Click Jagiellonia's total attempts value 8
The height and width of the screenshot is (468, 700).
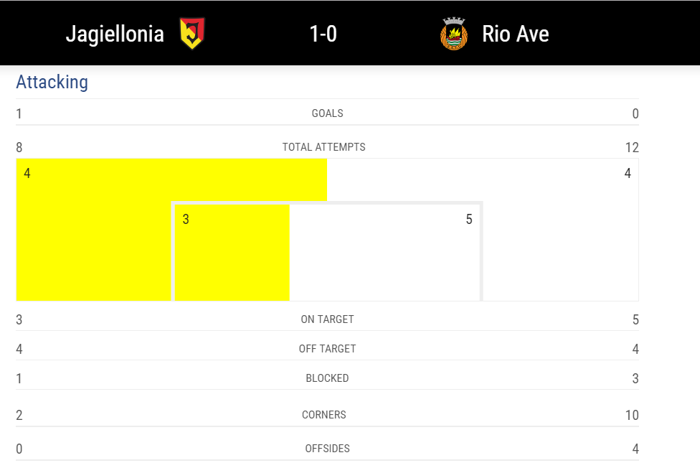(x=19, y=148)
